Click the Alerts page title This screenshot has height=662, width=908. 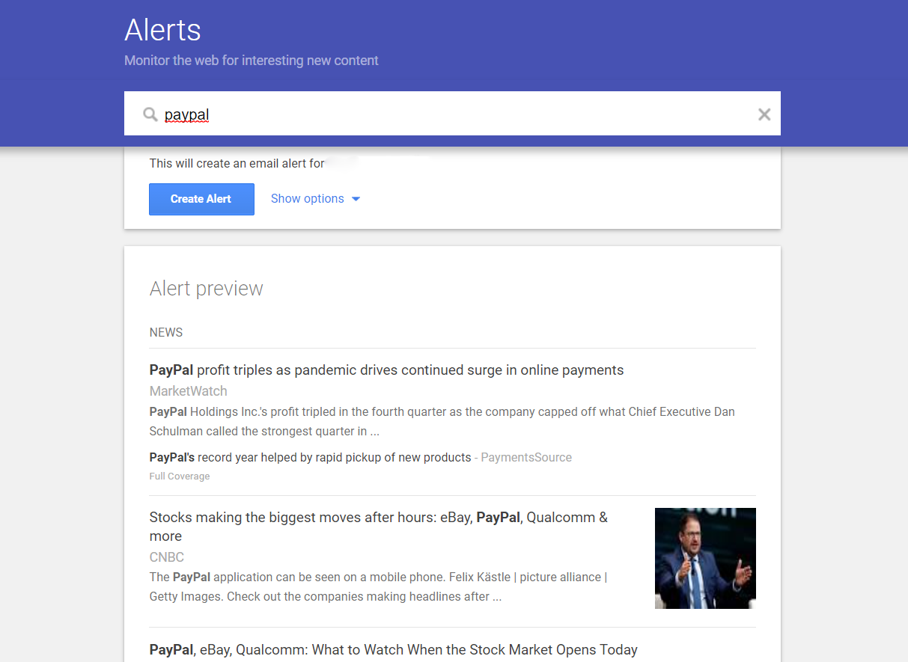(x=162, y=30)
